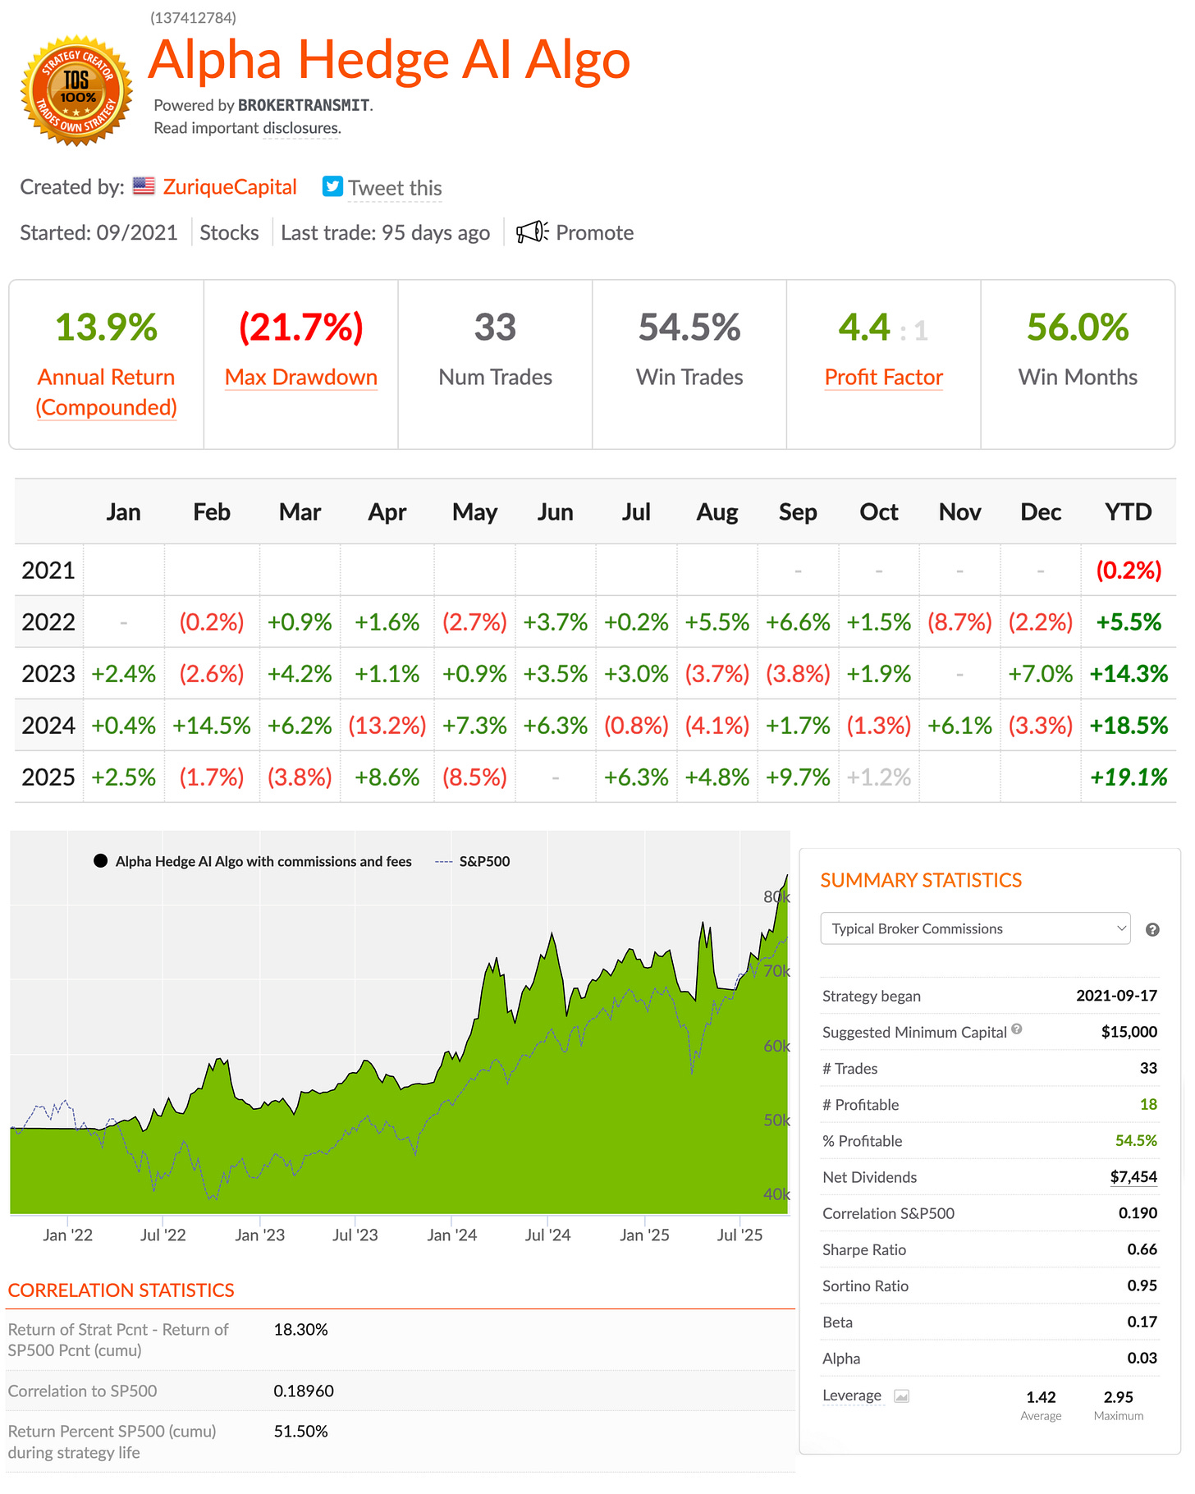The image size is (1195, 1494).
Task: Open the Typical Broker Commissions dropdown
Action: click(975, 928)
